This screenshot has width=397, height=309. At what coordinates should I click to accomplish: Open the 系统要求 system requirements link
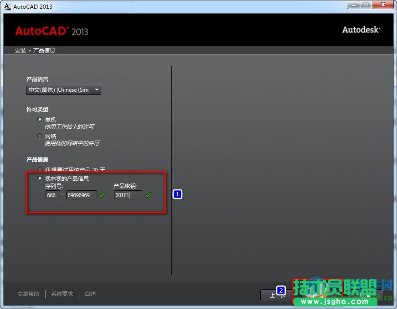click(62, 293)
